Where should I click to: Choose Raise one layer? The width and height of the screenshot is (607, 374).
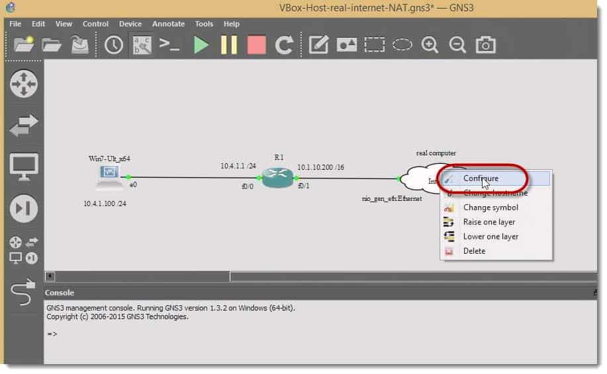click(496, 222)
